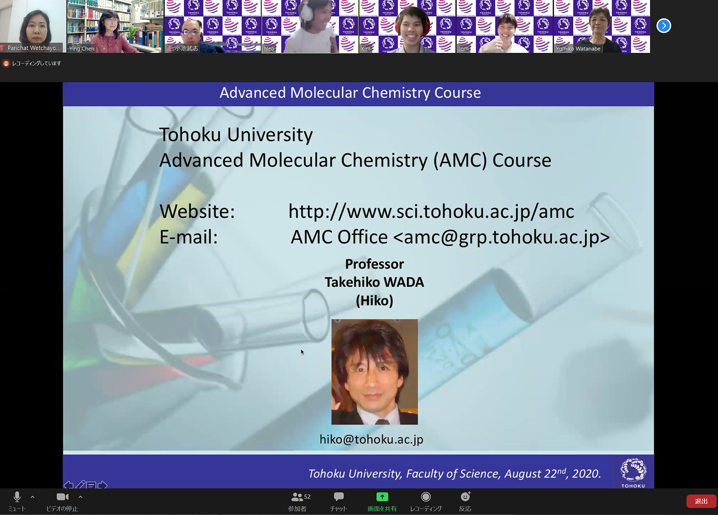Click the '(Hiko)' nickname text
Image resolution: width=718 pixels, height=515 pixels.
374,300
